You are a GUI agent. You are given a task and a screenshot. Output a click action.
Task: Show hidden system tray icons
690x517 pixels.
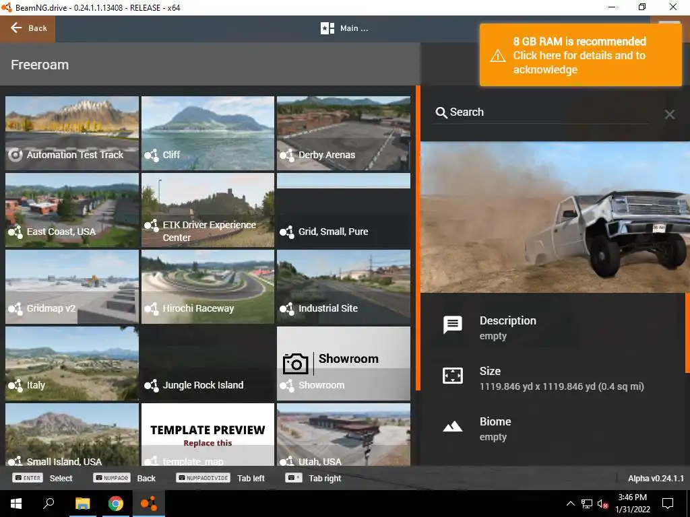click(570, 504)
